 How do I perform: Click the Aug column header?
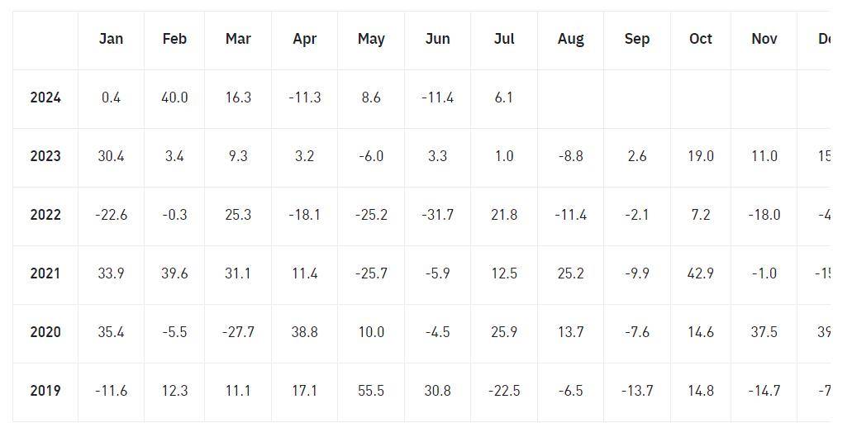[570, 39]
